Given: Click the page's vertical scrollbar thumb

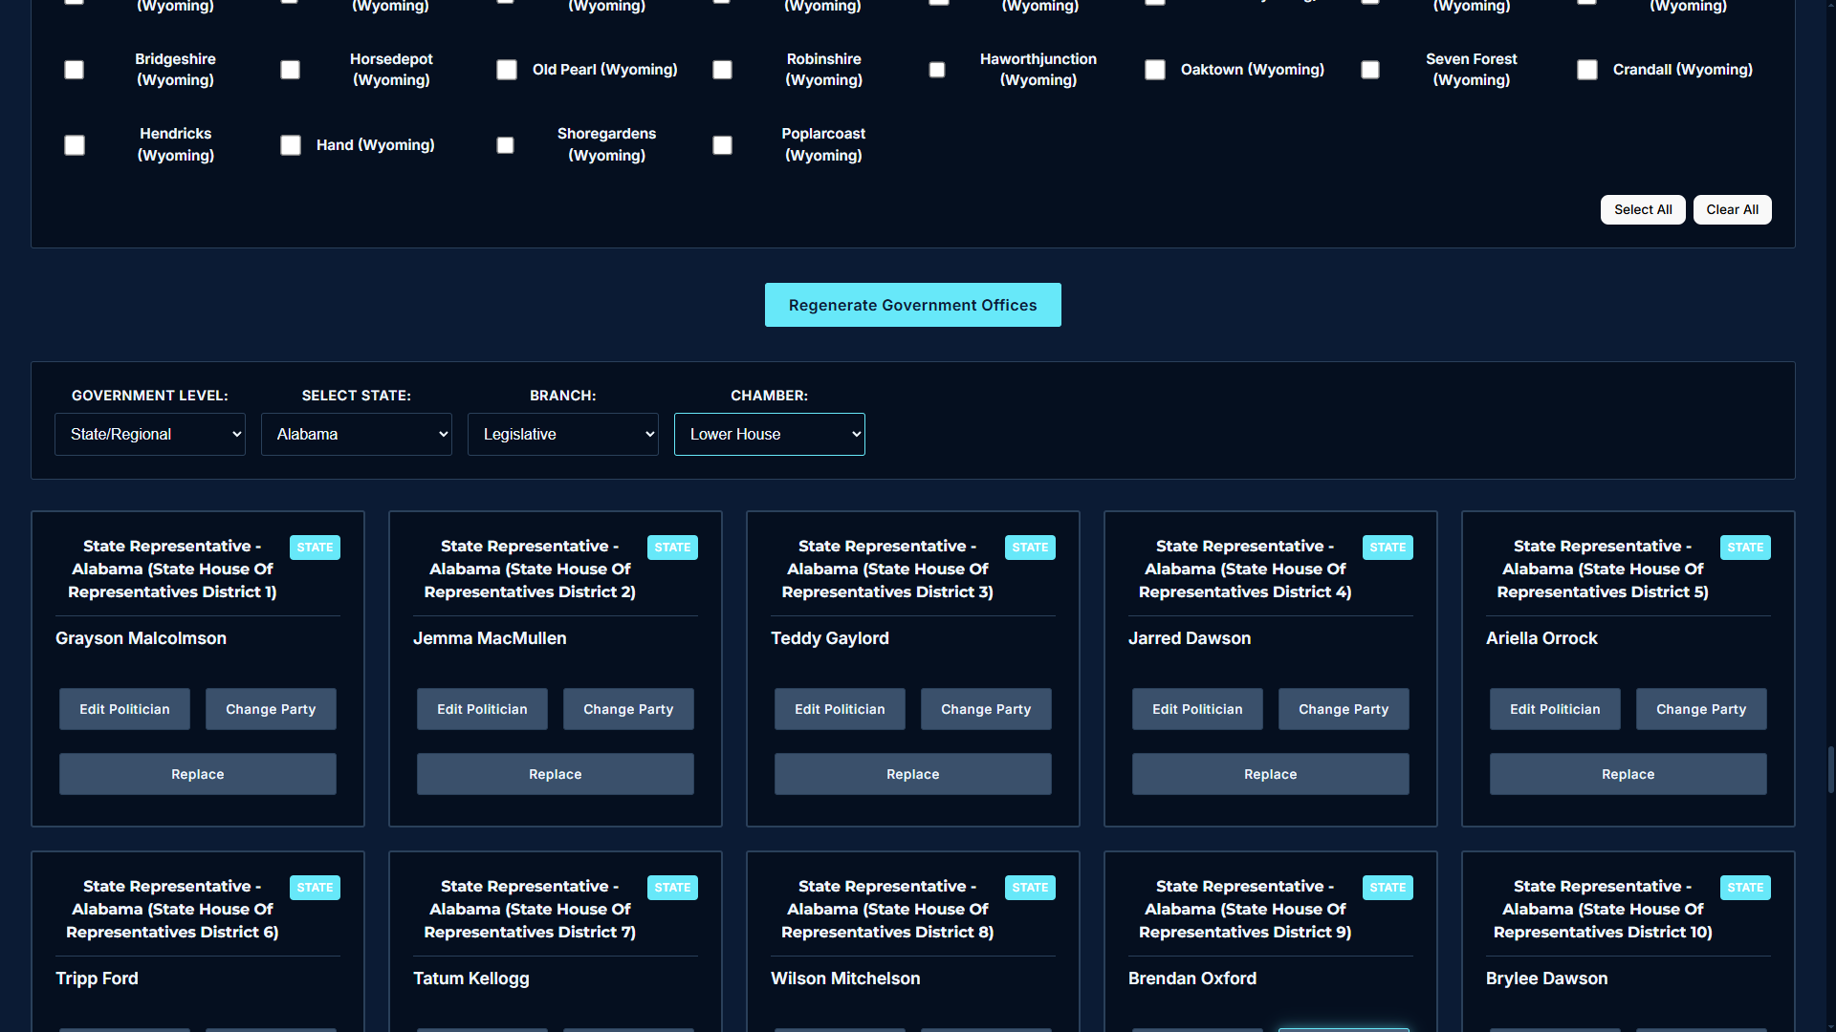Looking at the screenshot, I should [1830, 769].
